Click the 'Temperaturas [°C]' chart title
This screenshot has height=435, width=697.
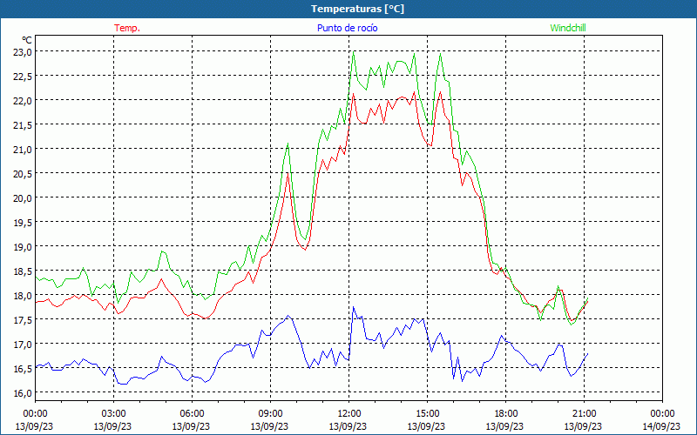pyautogui.click(x=357, y=9)
